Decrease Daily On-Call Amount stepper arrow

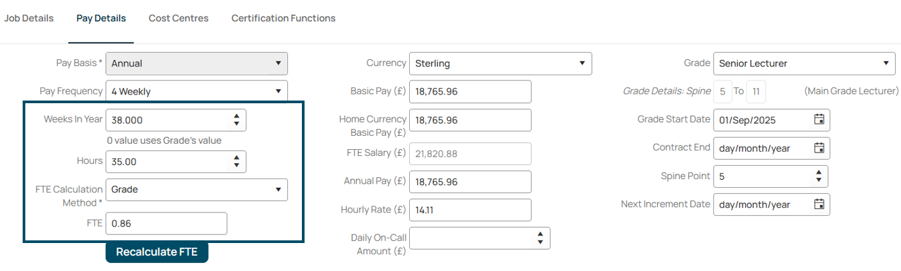click(540, 242)
